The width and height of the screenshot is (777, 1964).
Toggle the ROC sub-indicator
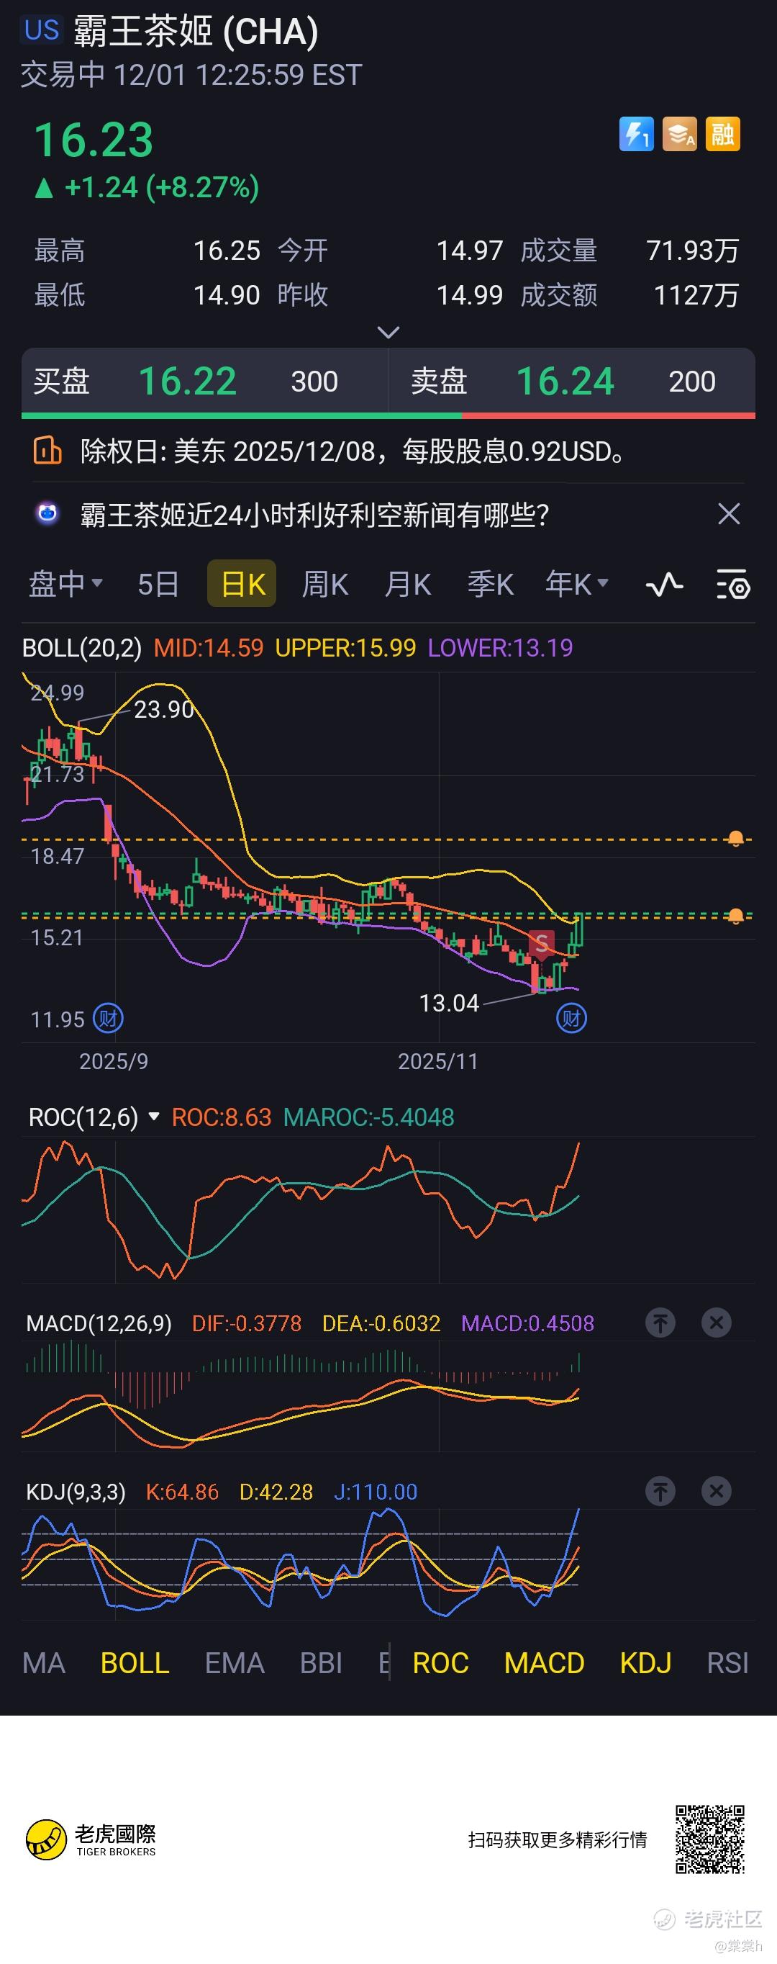(x=440, y=1663)
